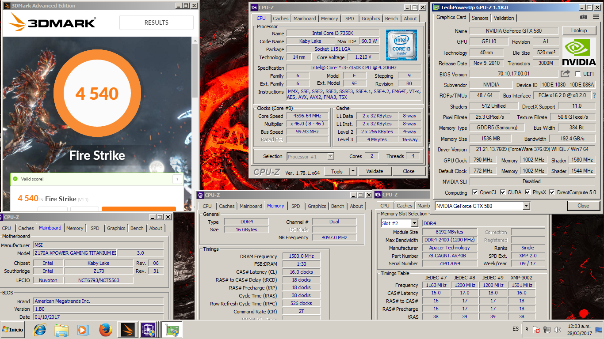
Task: Open SPD tab in Memory CPU-Z window
Action: pos(296,206)
